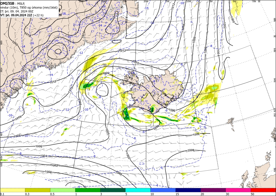Click the legend scale value '0.3'

(x=27, y=194)
